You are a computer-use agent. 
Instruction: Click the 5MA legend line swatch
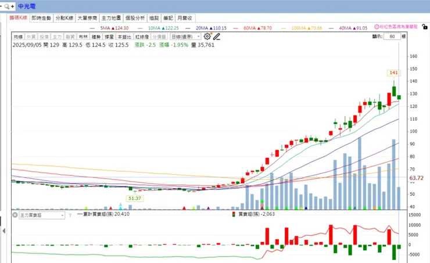click(x=92, y=28)
